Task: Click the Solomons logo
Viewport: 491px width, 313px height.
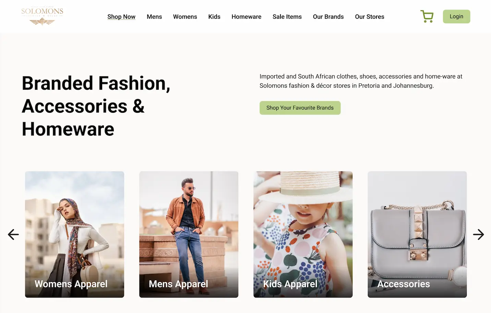Action: pos(42,16)
